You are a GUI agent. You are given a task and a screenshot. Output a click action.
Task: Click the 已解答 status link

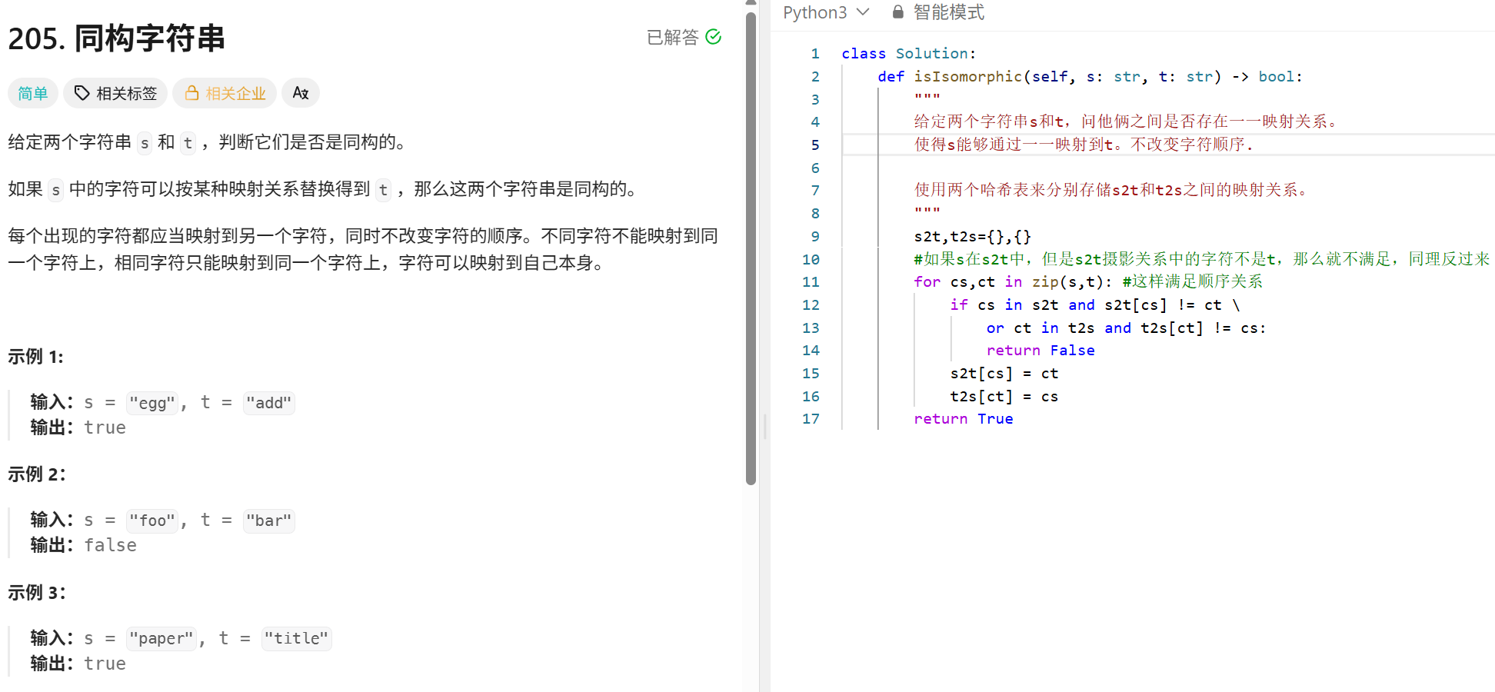pos(674,36)
